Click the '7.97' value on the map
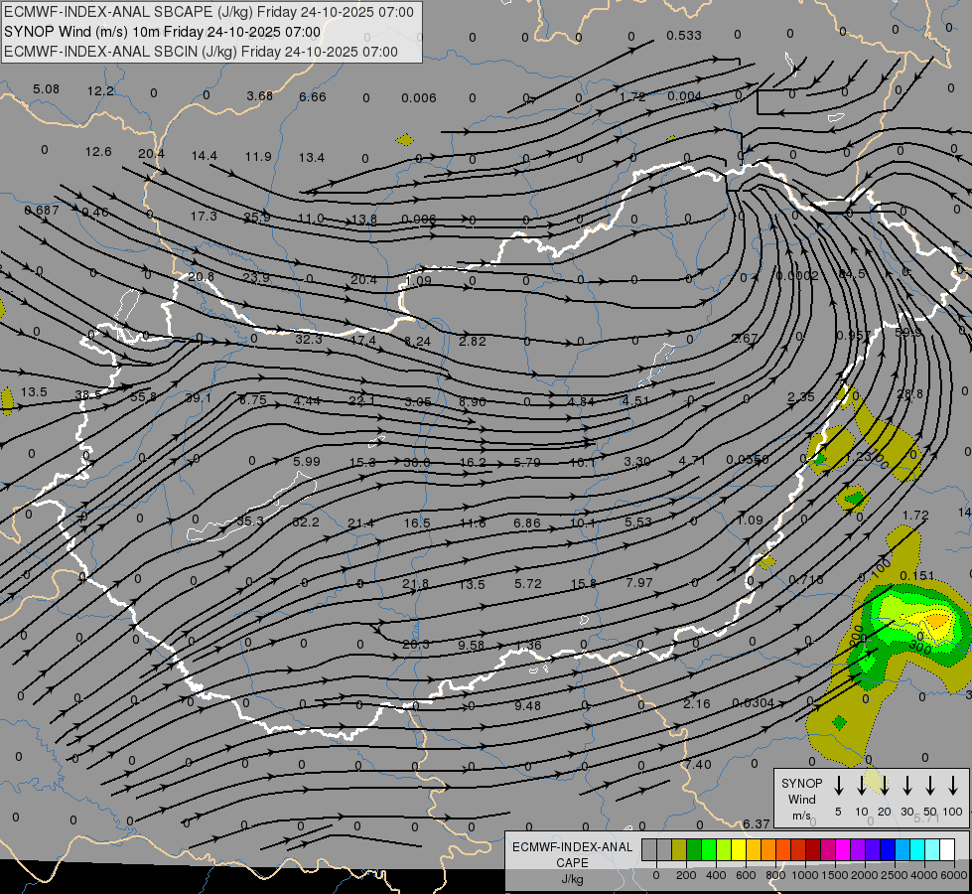Image resolution: width=972 pixels, height=894 pixels. 638,582
